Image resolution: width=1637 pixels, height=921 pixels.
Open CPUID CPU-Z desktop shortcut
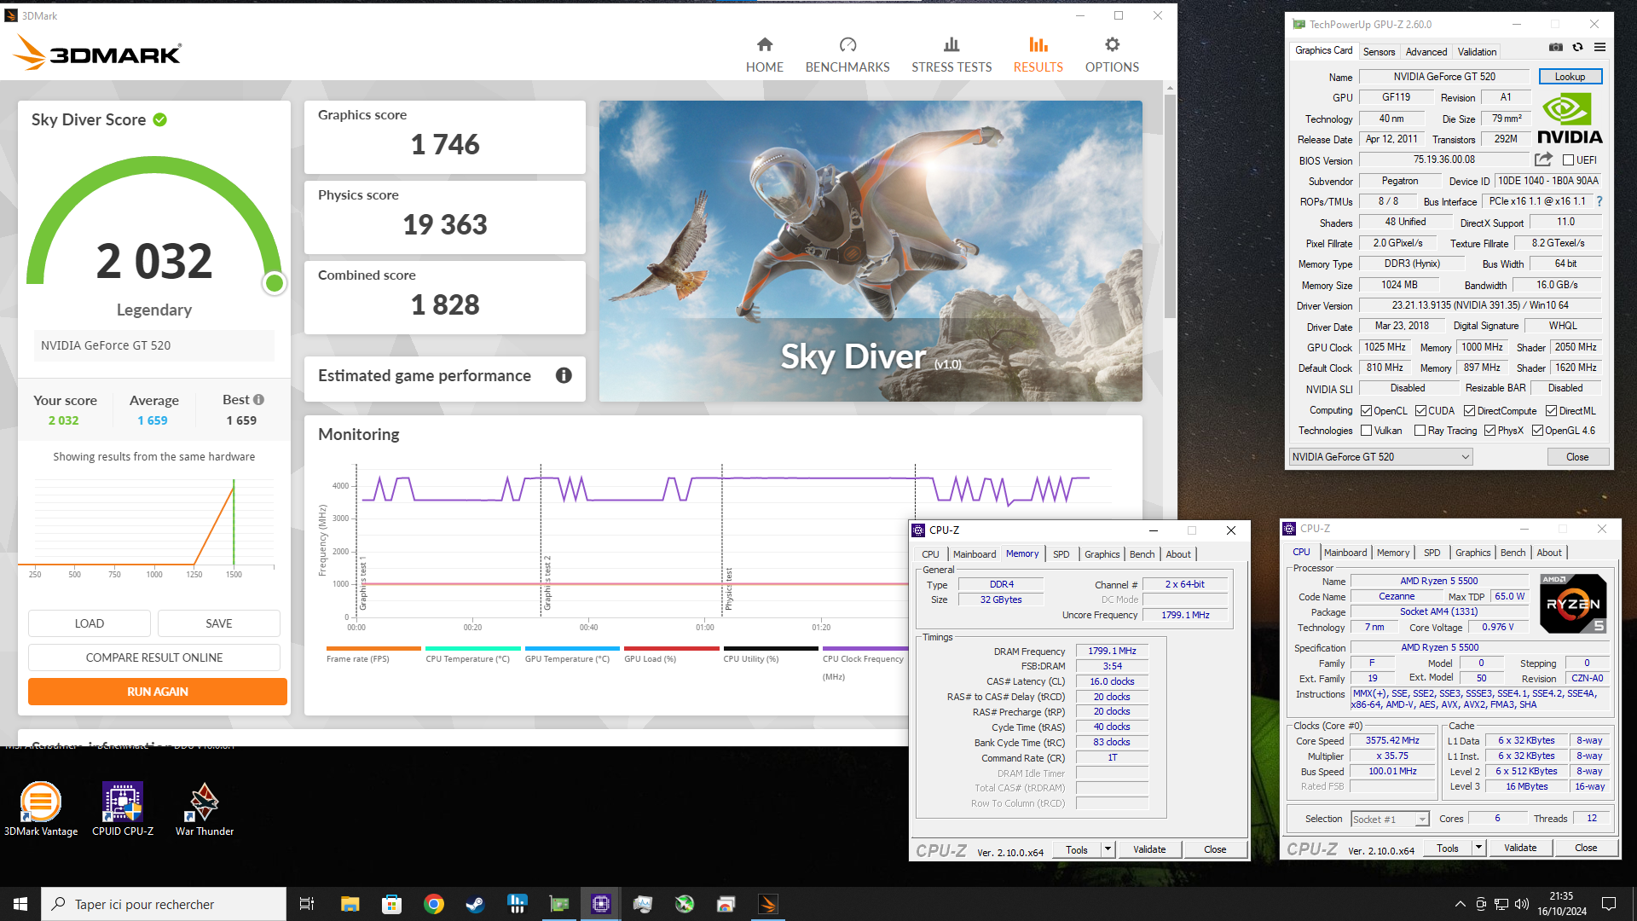[123, 808]
